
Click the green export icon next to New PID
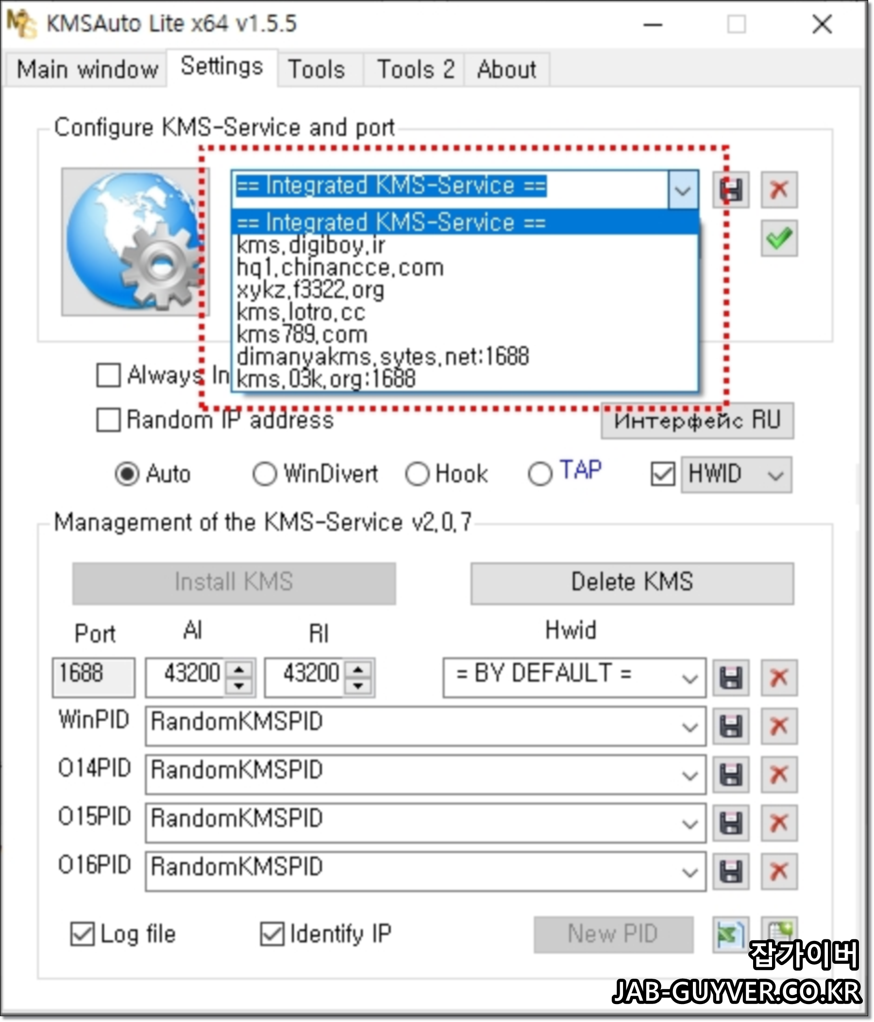731,935
